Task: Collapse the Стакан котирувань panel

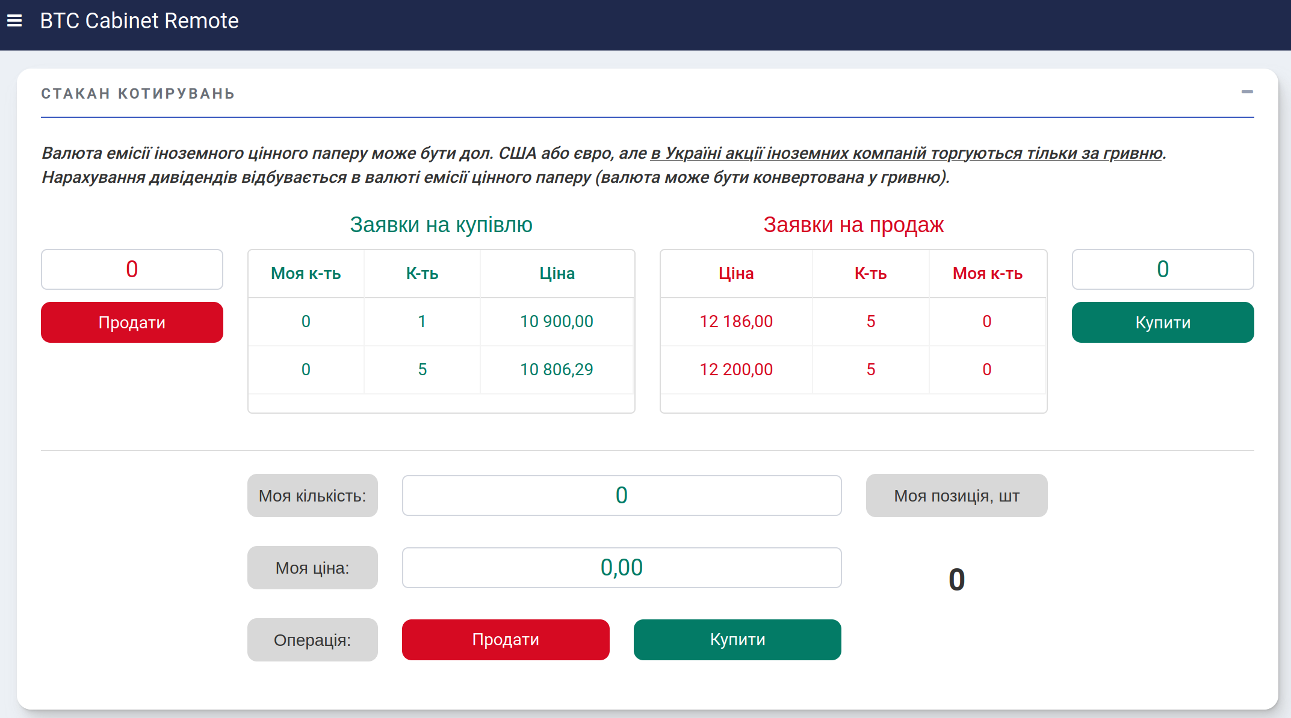Action: click(1247, 92)
